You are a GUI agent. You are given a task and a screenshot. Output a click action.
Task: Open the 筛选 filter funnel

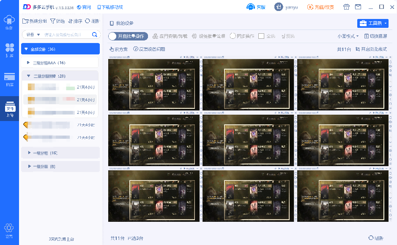52,21
